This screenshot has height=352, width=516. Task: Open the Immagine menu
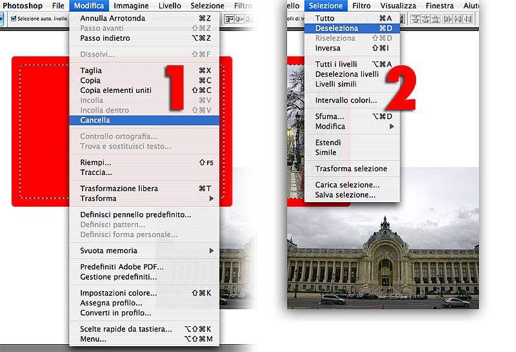[131, 6]
